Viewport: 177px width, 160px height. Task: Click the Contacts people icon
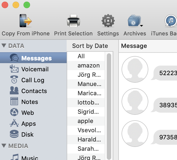(x=14, y=91)
